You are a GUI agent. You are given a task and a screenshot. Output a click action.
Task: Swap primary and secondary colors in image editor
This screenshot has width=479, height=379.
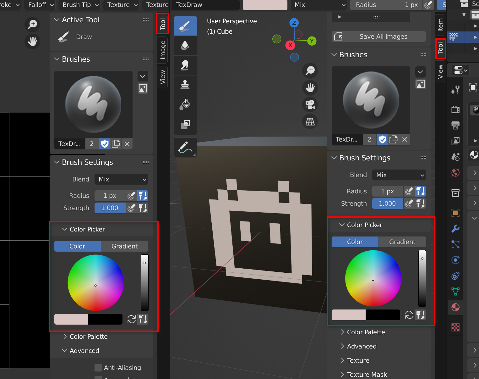tap(132, 319)
